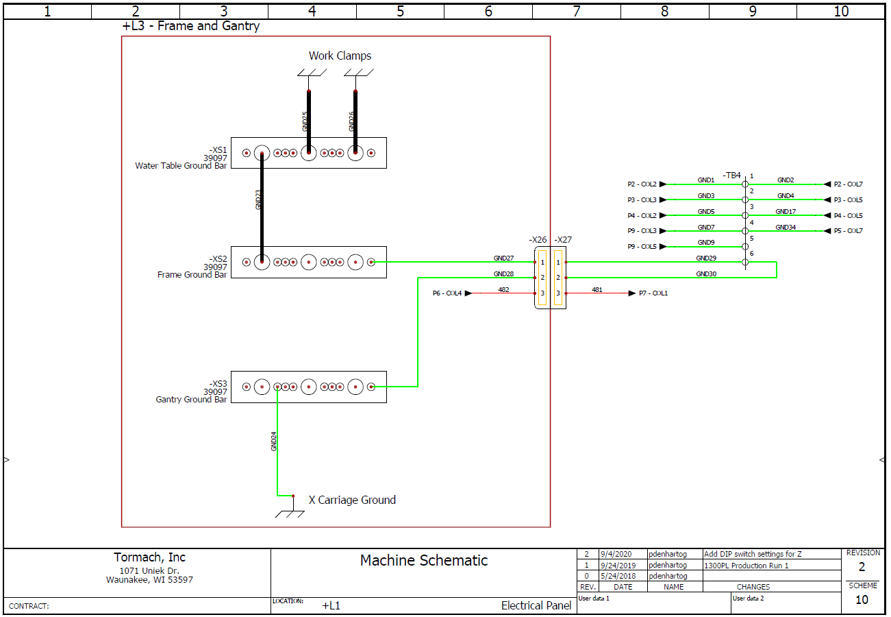Select the GND27 wire label
The image size is (891, 617).
pos(503,258)
